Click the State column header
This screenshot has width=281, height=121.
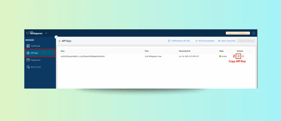click(221, 51)
